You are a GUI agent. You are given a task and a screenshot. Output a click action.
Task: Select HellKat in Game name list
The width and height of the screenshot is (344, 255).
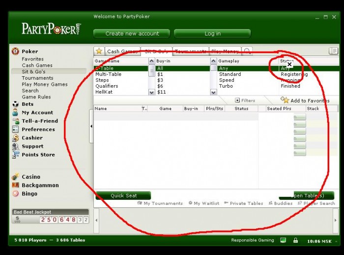(104, 92)
